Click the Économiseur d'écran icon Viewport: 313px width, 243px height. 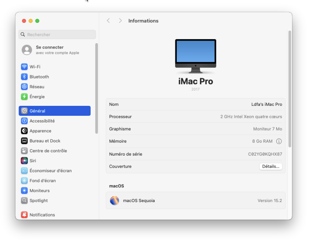24,171
